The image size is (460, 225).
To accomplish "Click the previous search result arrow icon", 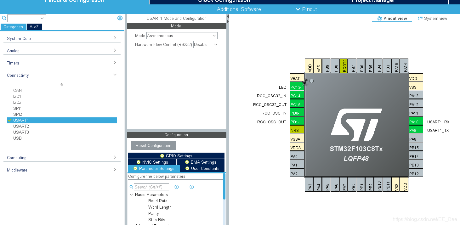I will click(177, 187).
